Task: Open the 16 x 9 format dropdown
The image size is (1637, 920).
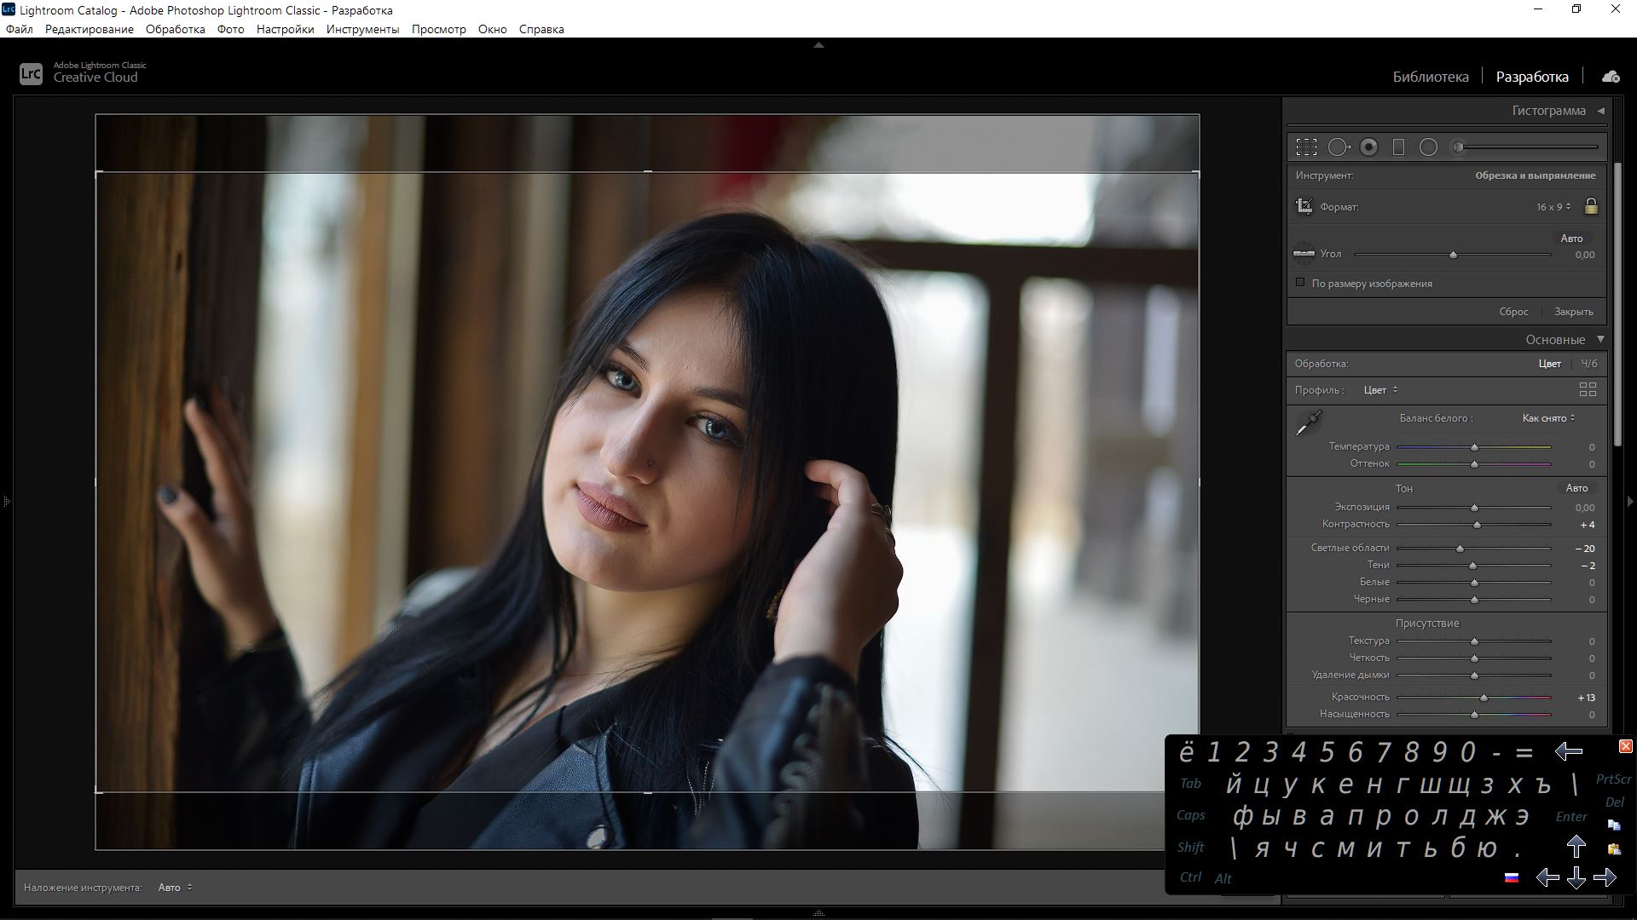Action: coord(1553,207)
